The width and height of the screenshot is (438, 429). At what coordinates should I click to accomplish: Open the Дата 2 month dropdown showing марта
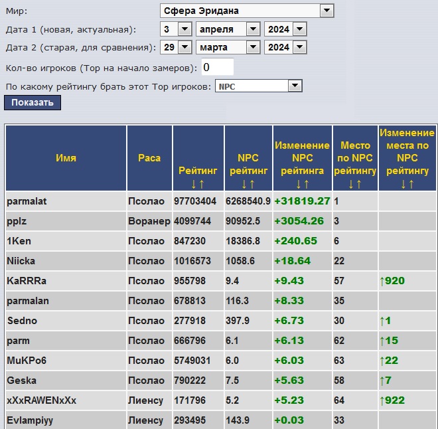[x=228, y=47]
